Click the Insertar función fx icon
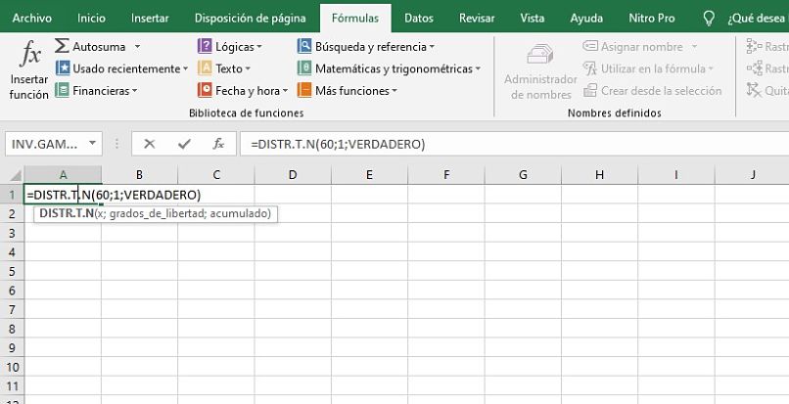This screenshot has width=789, height=404. point(29,55)
